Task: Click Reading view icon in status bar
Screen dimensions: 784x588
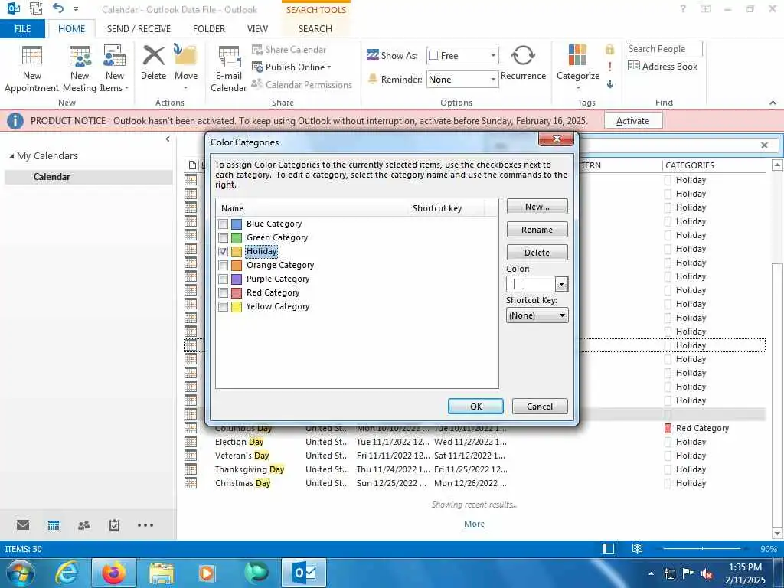Action: point(637,548)
